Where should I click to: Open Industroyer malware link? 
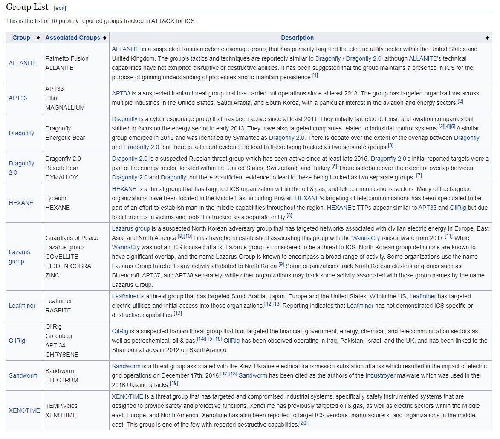click(x=380, y=375)
